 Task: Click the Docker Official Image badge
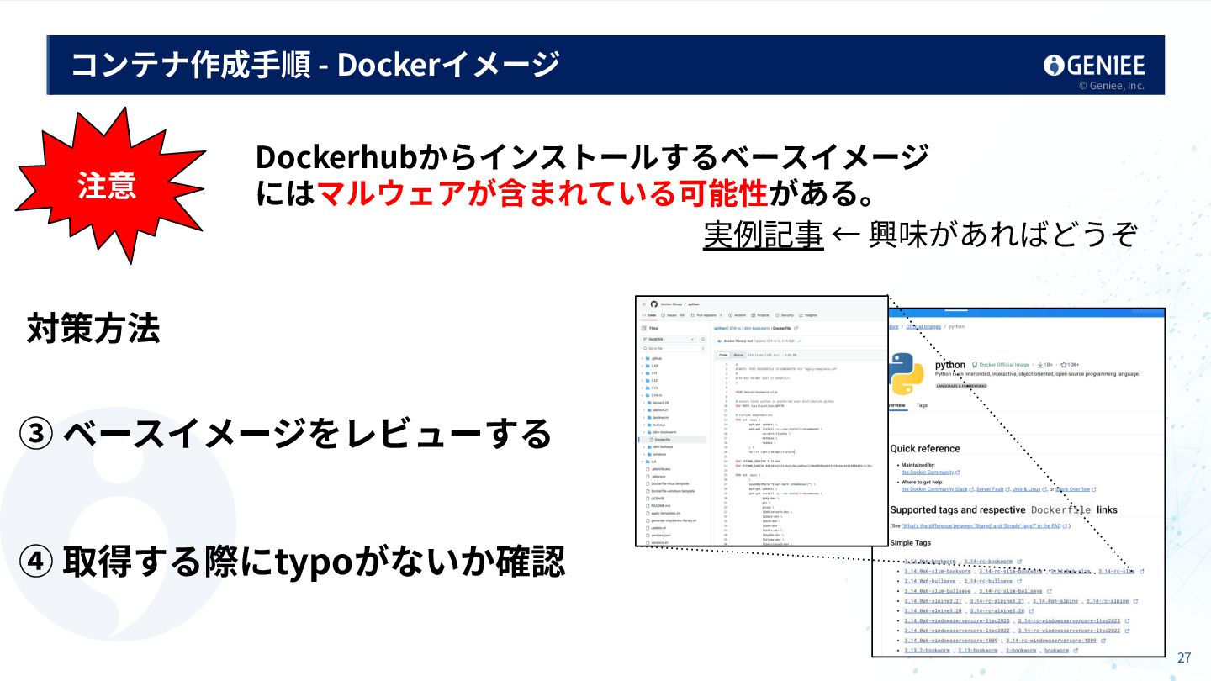[1001, 365]
